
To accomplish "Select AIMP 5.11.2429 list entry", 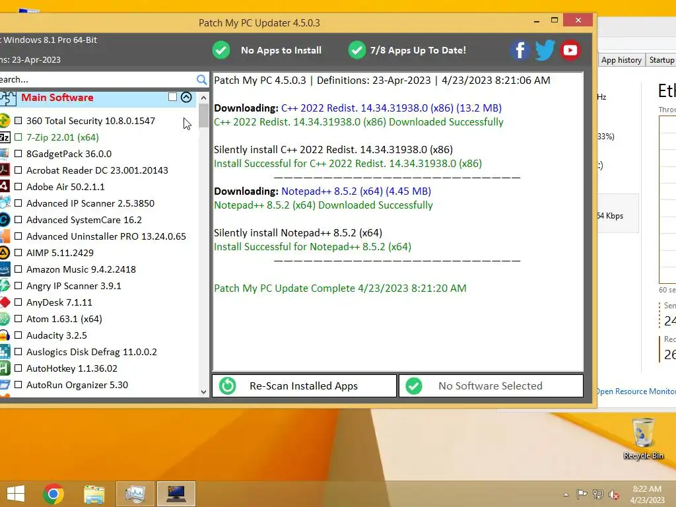I will (x=60, y=253).
